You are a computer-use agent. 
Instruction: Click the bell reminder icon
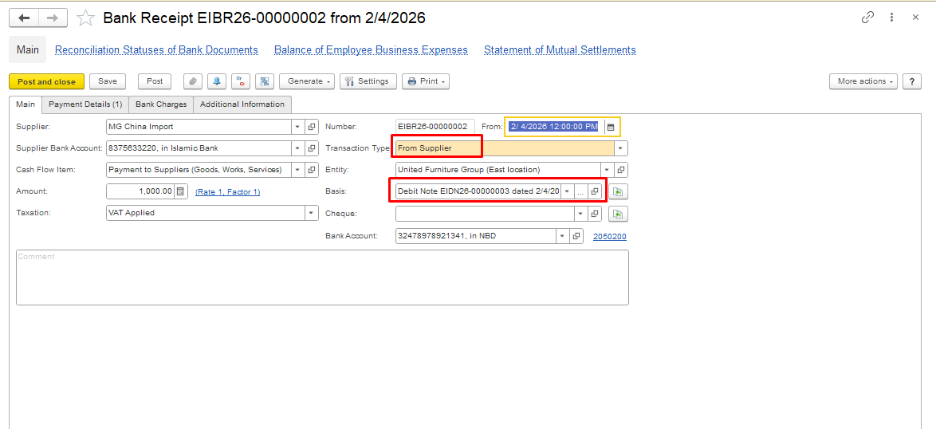pyautogui.click(x=217, y=81)
